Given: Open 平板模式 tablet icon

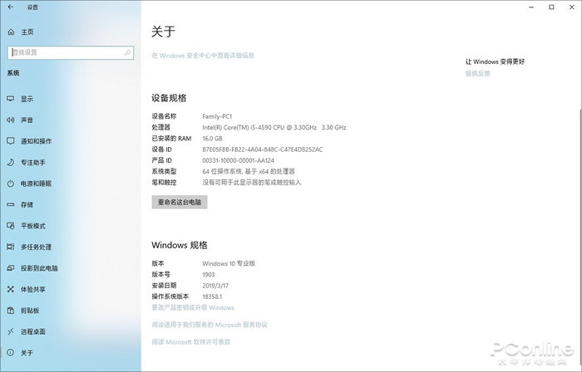Looking at the screenshot, I should tap(10, 226).
